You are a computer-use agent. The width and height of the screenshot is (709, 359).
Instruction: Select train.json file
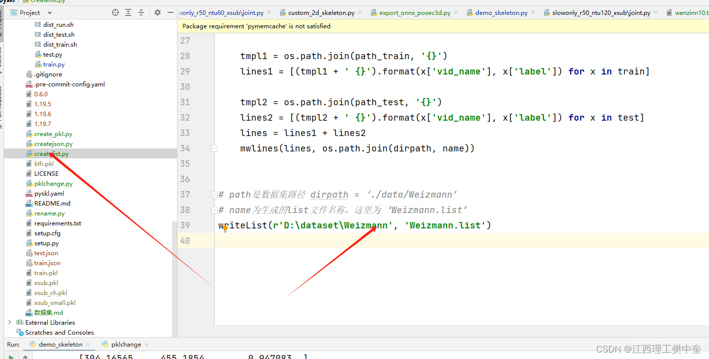pyautogui.click(x=47, y=263)
